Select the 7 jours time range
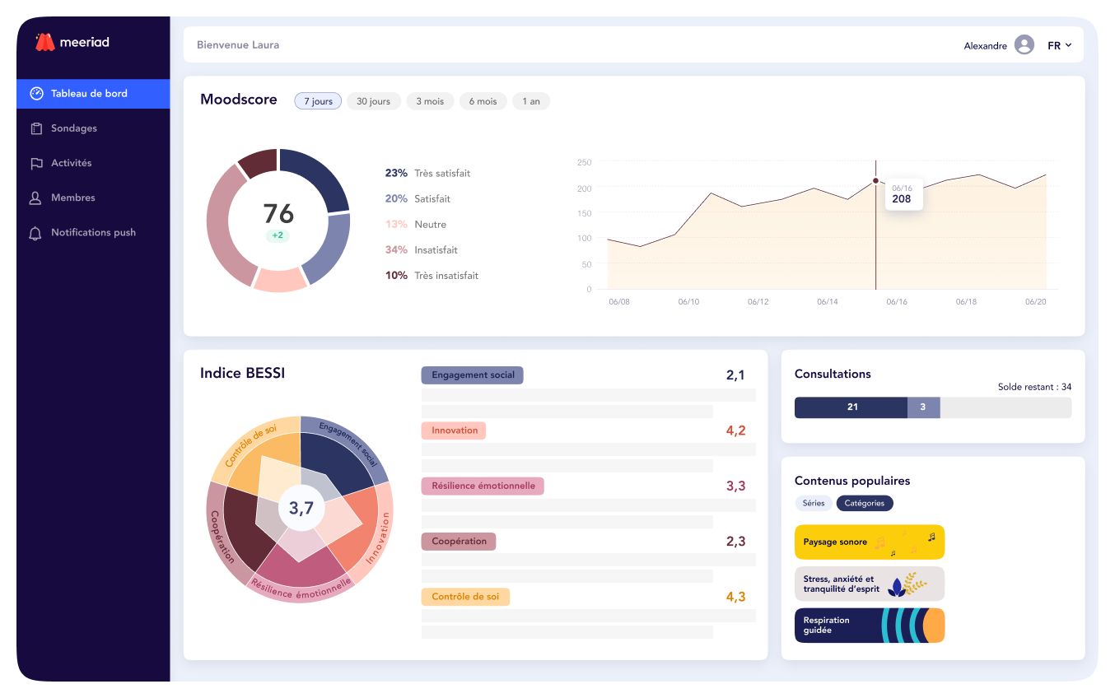Screen dimensions: 1115x698 pos(318,101)
